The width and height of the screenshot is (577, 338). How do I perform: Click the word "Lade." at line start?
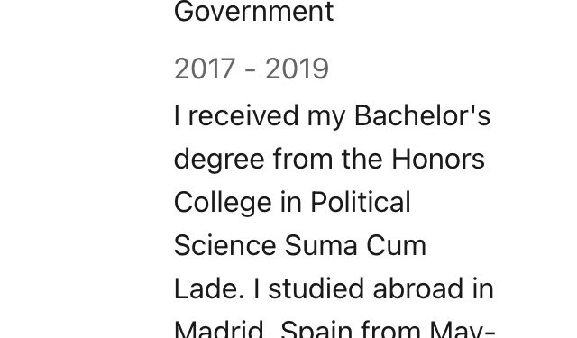(209, 288)
